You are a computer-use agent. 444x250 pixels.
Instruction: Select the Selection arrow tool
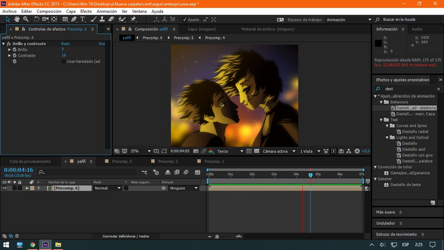click(8, 19)
